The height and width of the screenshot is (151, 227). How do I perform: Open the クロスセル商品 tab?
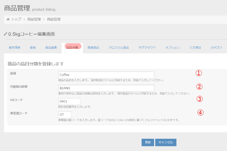(119, 47)
